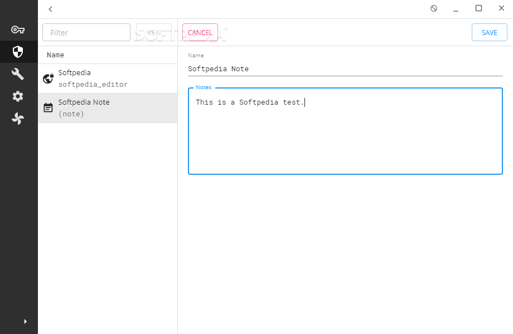Maximize the application window
The width and height of the screenshot is (513, 334).
[478, 8]
